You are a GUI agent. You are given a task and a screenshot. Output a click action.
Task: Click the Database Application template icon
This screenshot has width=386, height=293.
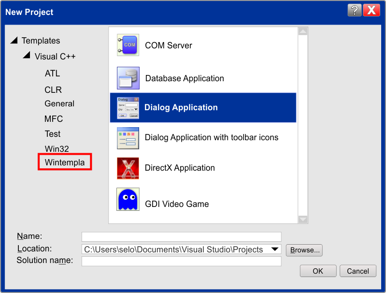click(x=128, y=78)
